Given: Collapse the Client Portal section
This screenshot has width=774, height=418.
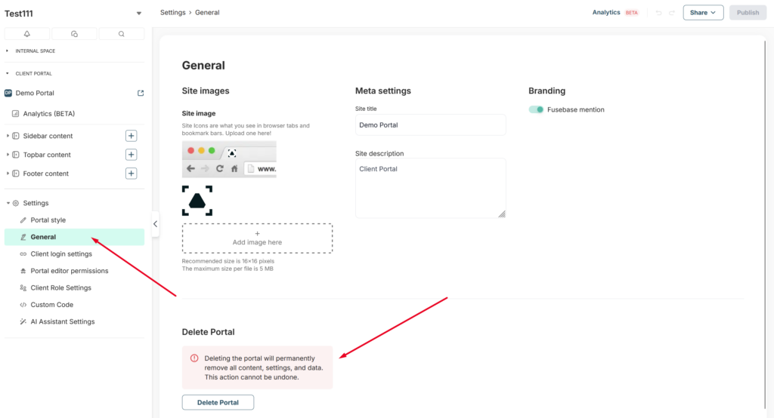Looking at the screenshot, I should (x=7, y=73).
